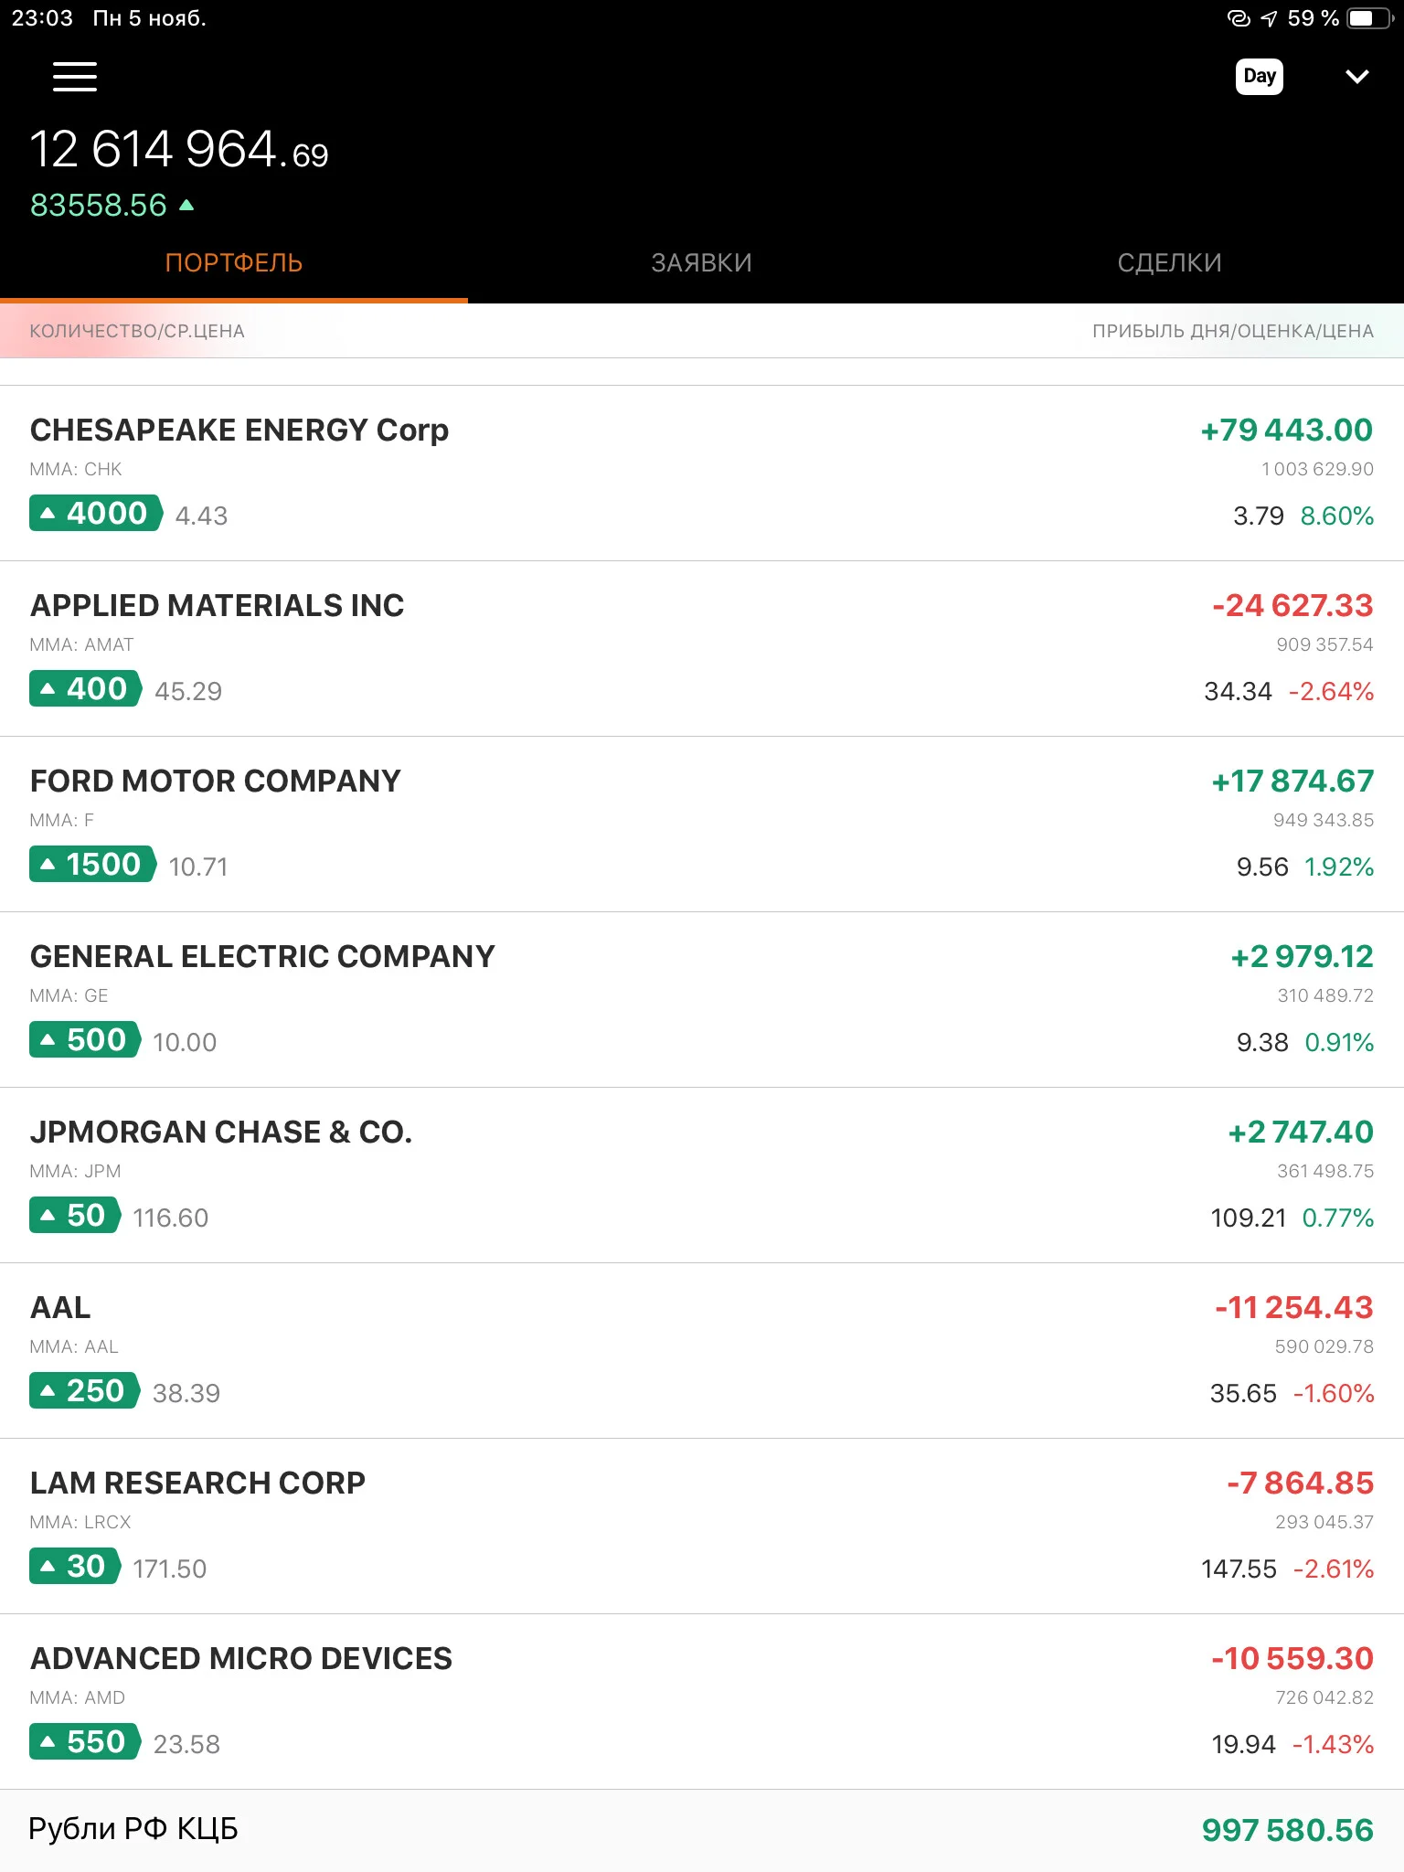The width and height of the screenshot is (1404, 1872).
Task: Tap the 400 quantity badge for Applied Materials
Action: 86,688
